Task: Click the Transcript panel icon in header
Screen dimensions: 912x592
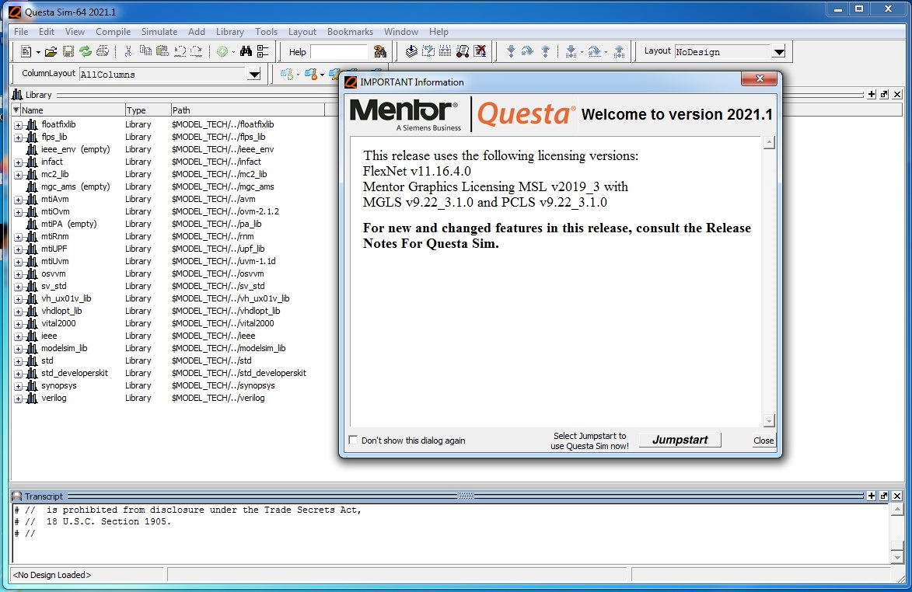Action: [x=17, y=496]
